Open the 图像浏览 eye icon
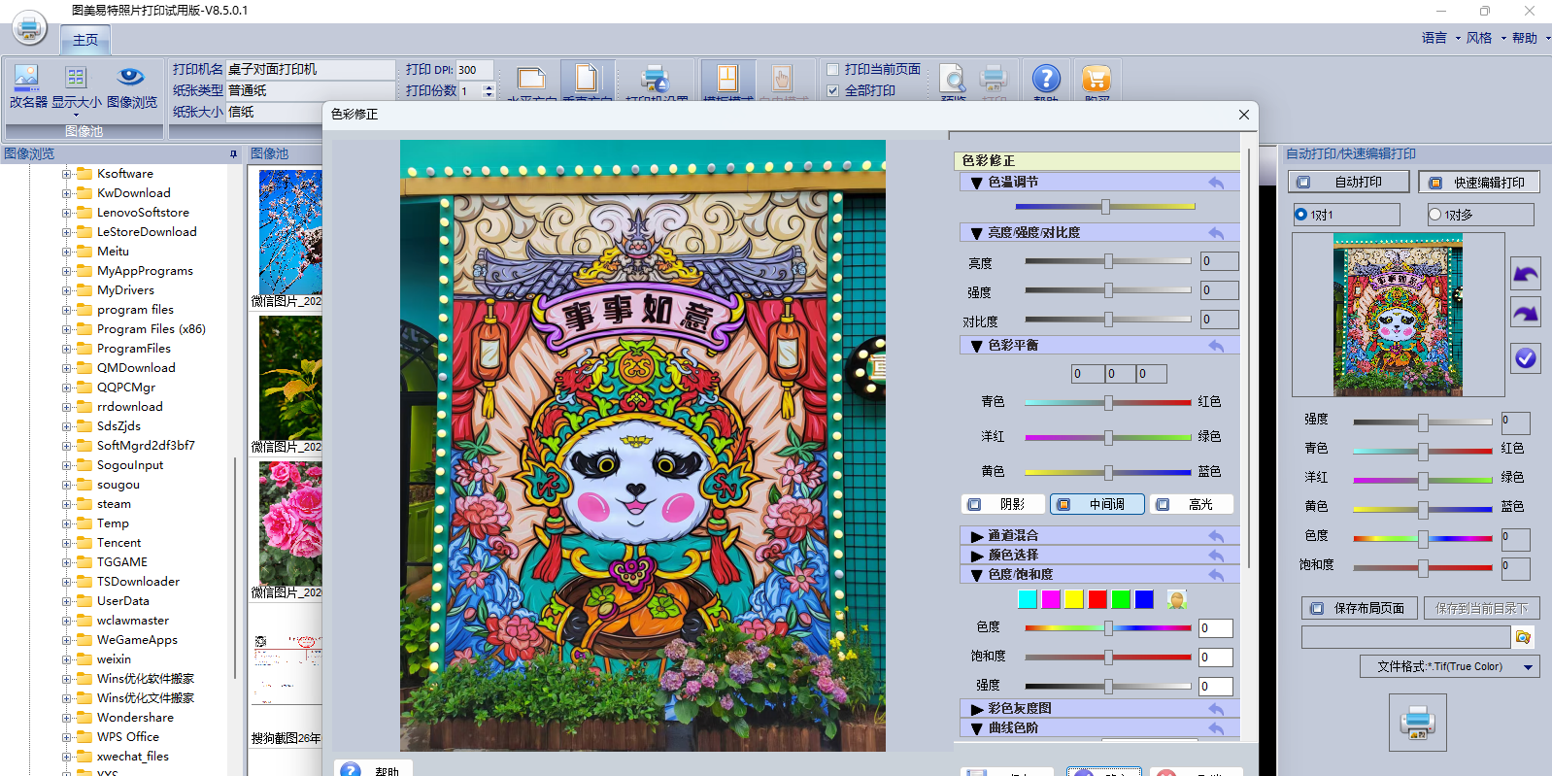 (x=131, y=77)
